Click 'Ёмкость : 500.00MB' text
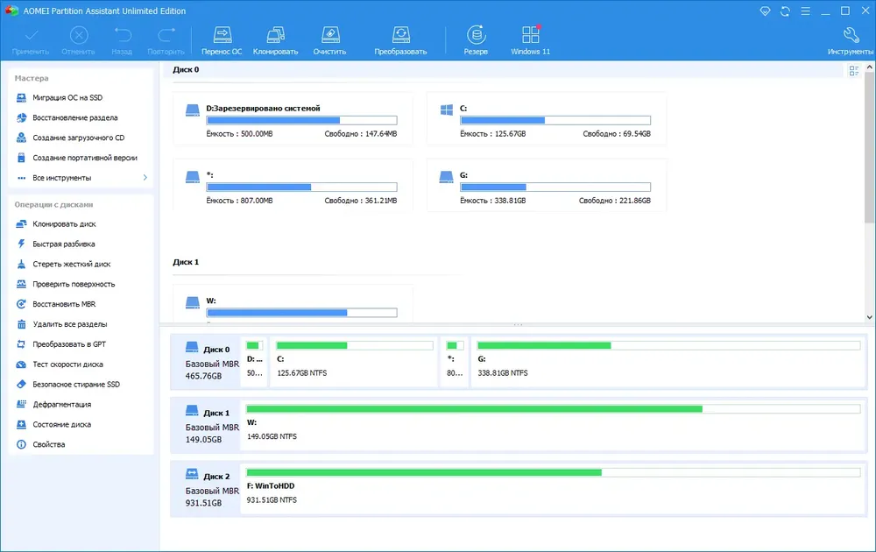Screen dimensions: 876x552 coord(240,134)
